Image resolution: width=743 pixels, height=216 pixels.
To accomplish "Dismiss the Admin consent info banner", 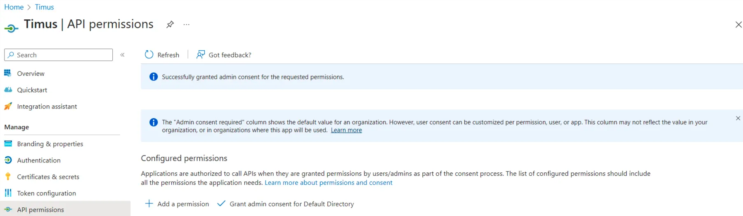I will tap(738, 118).
